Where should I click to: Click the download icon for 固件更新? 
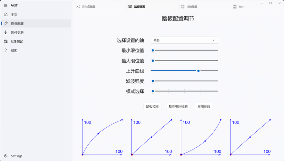click(6, 33)
